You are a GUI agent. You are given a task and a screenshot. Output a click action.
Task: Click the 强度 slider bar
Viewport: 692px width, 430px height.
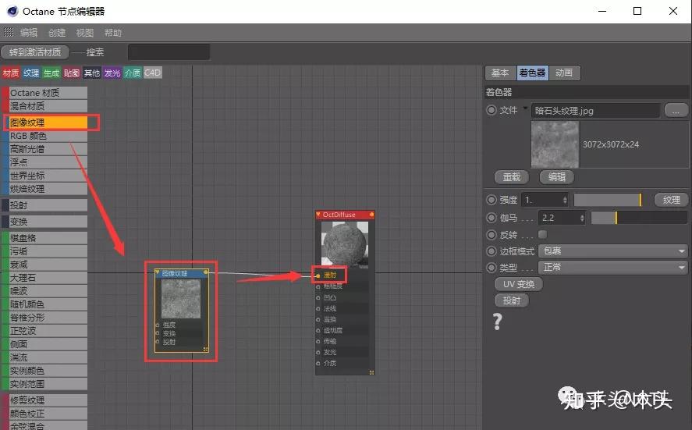608,200
